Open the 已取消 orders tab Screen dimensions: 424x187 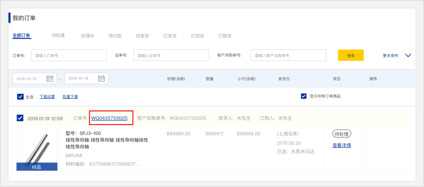pyautogui.click(x=224, y=36)
